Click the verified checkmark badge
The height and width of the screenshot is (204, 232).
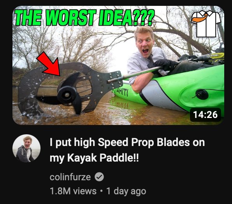(x=99, y=177)
